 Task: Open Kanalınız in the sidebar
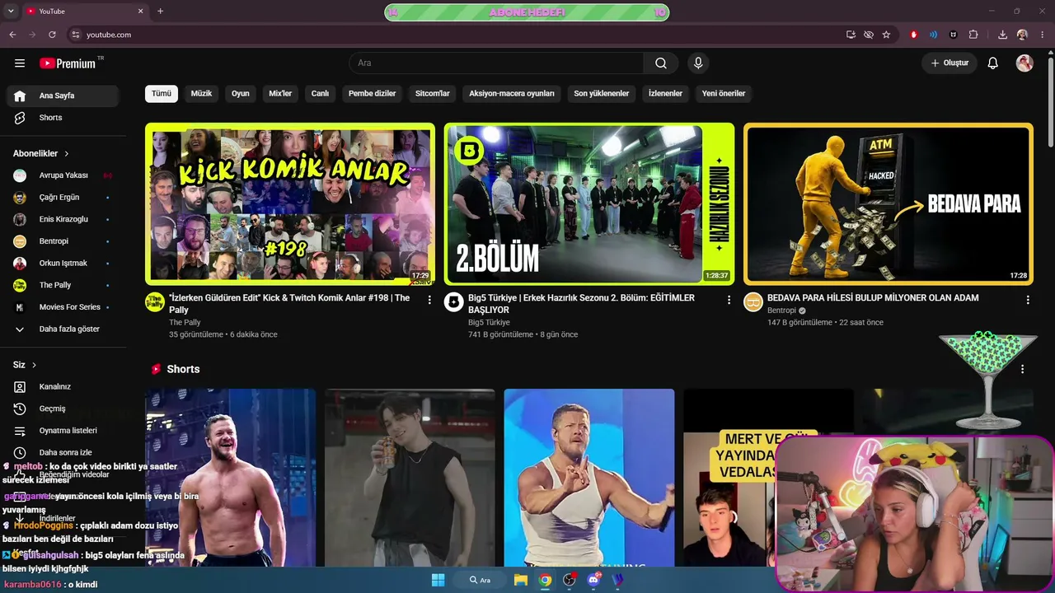click(63, 387)
